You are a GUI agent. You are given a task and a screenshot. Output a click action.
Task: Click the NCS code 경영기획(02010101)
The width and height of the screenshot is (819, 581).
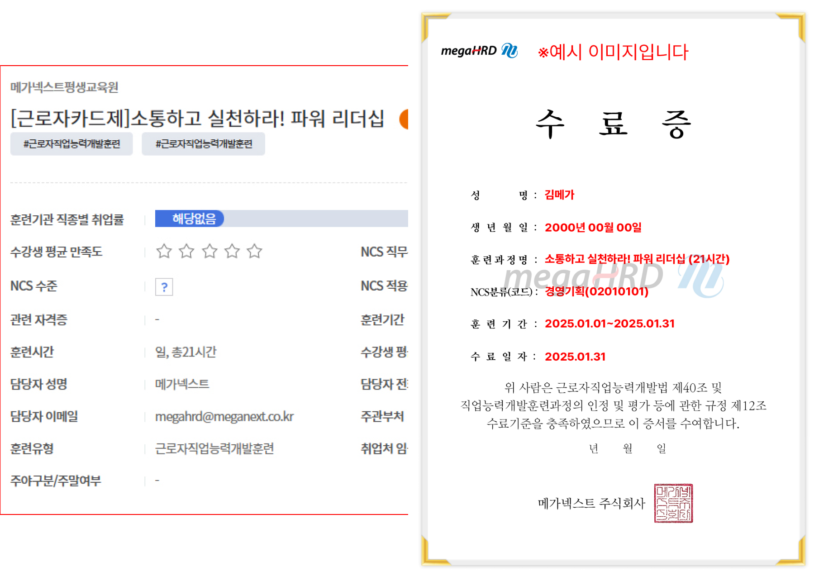pyautogui.click(x=596, y=291)
